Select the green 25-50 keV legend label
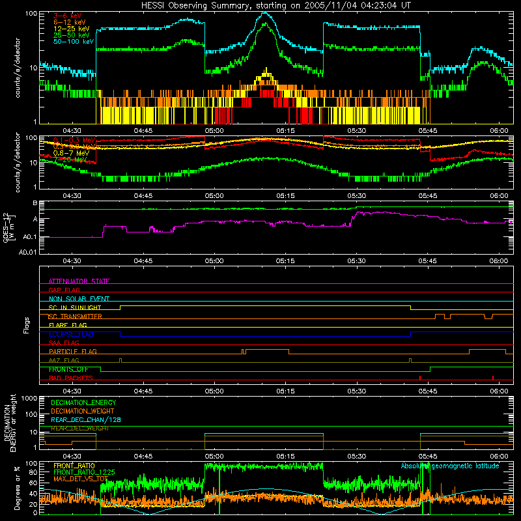 [x=72, y=35]
